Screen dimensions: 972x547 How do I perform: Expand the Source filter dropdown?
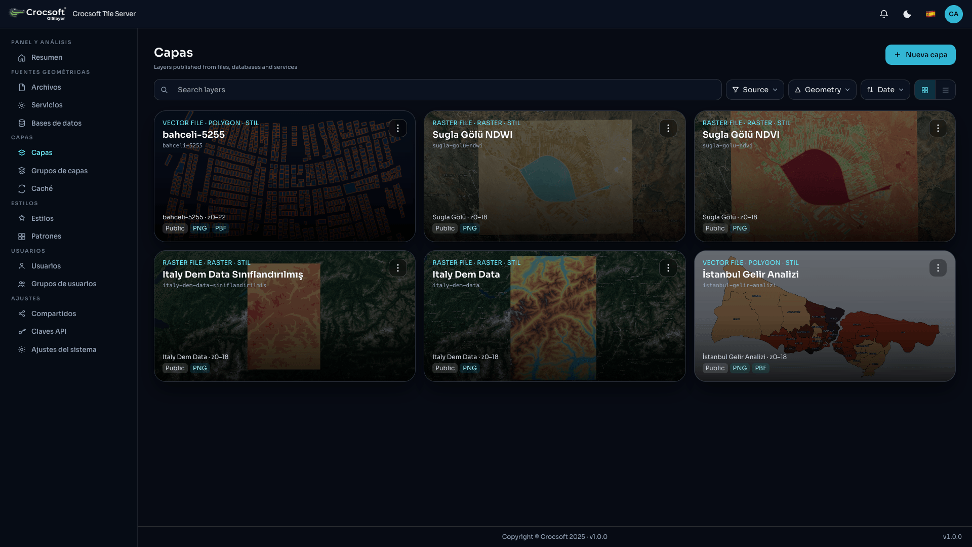755,90
